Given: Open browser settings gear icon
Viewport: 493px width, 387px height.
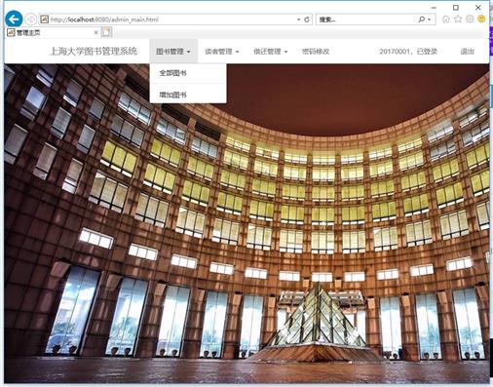Looking at the screenshot, I should coord(470,19).
